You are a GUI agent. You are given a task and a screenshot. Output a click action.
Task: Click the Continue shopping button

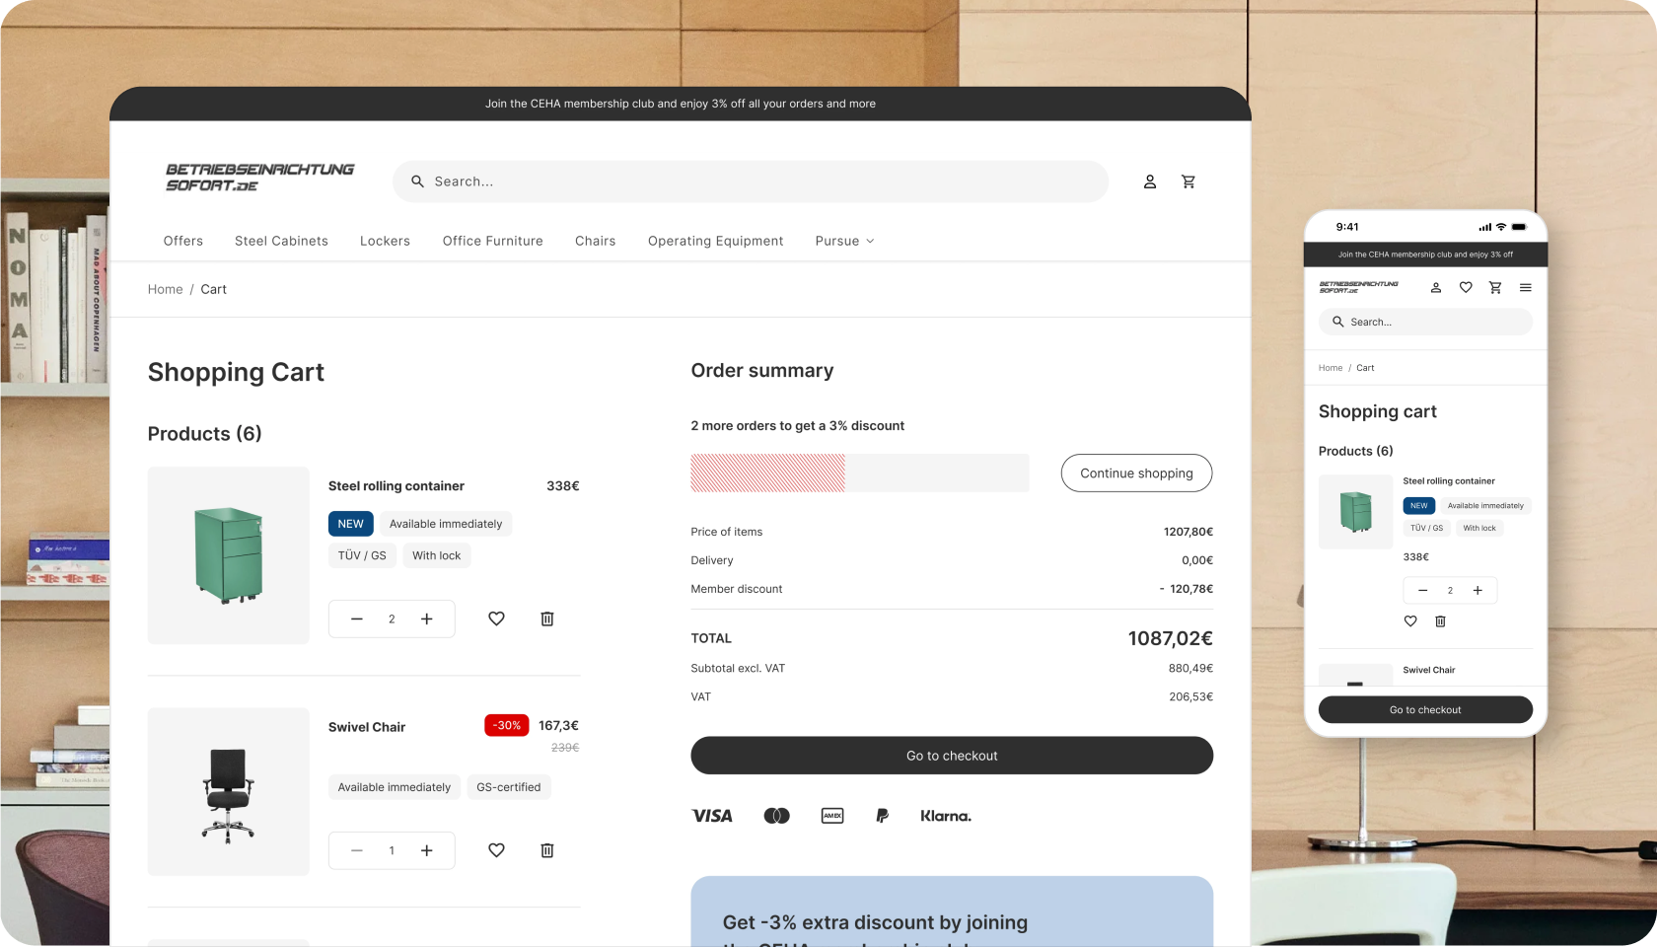point(1136,473)
